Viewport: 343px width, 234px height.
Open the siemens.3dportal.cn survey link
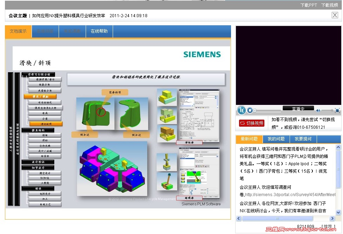point(290,194)
